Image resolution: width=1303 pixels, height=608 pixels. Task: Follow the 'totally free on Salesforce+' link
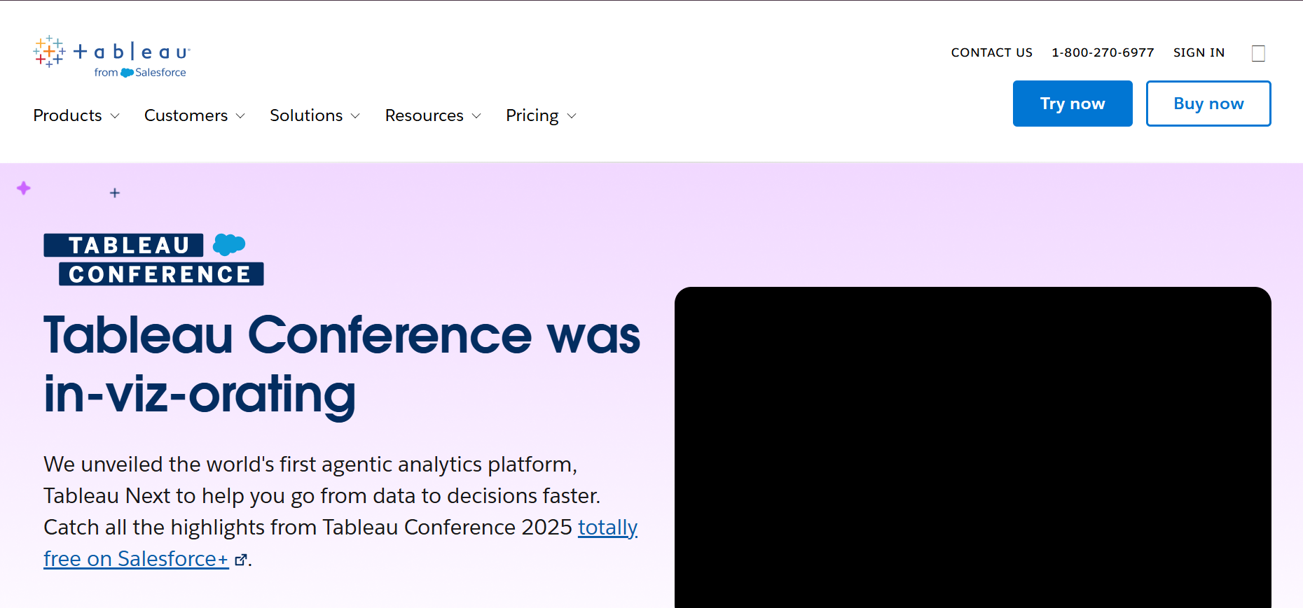[x=136, y=559]
